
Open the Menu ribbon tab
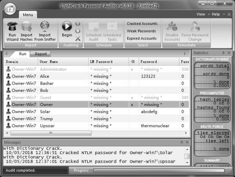point(28,15)
